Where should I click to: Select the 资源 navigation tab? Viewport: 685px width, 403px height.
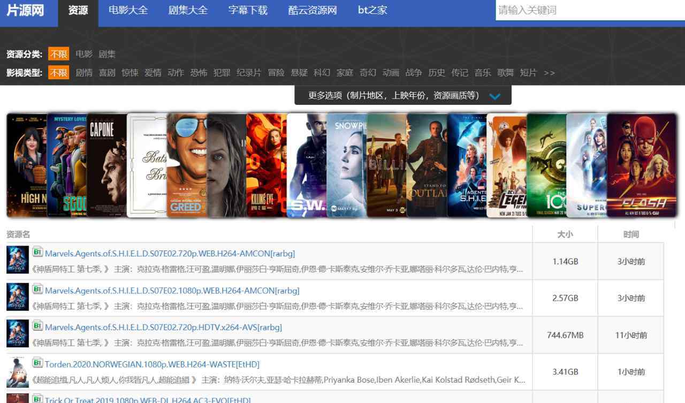pos(78,10)
